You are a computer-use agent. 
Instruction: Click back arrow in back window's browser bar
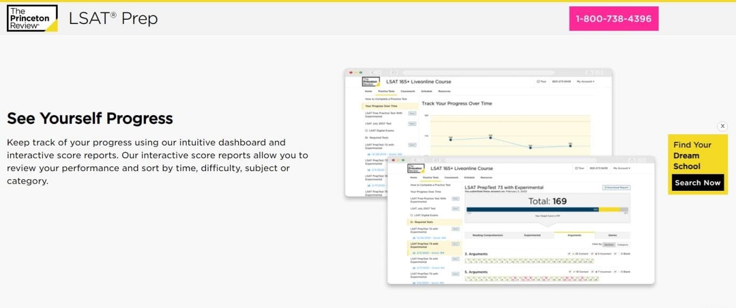pyautogui.click(x=373, y=72)
